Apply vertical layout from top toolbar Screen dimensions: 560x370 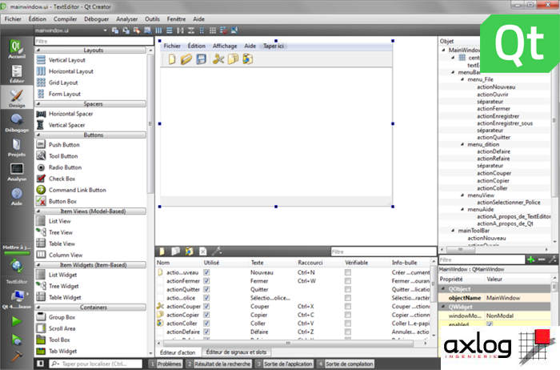pyautogui.click(x=170, y=30)
